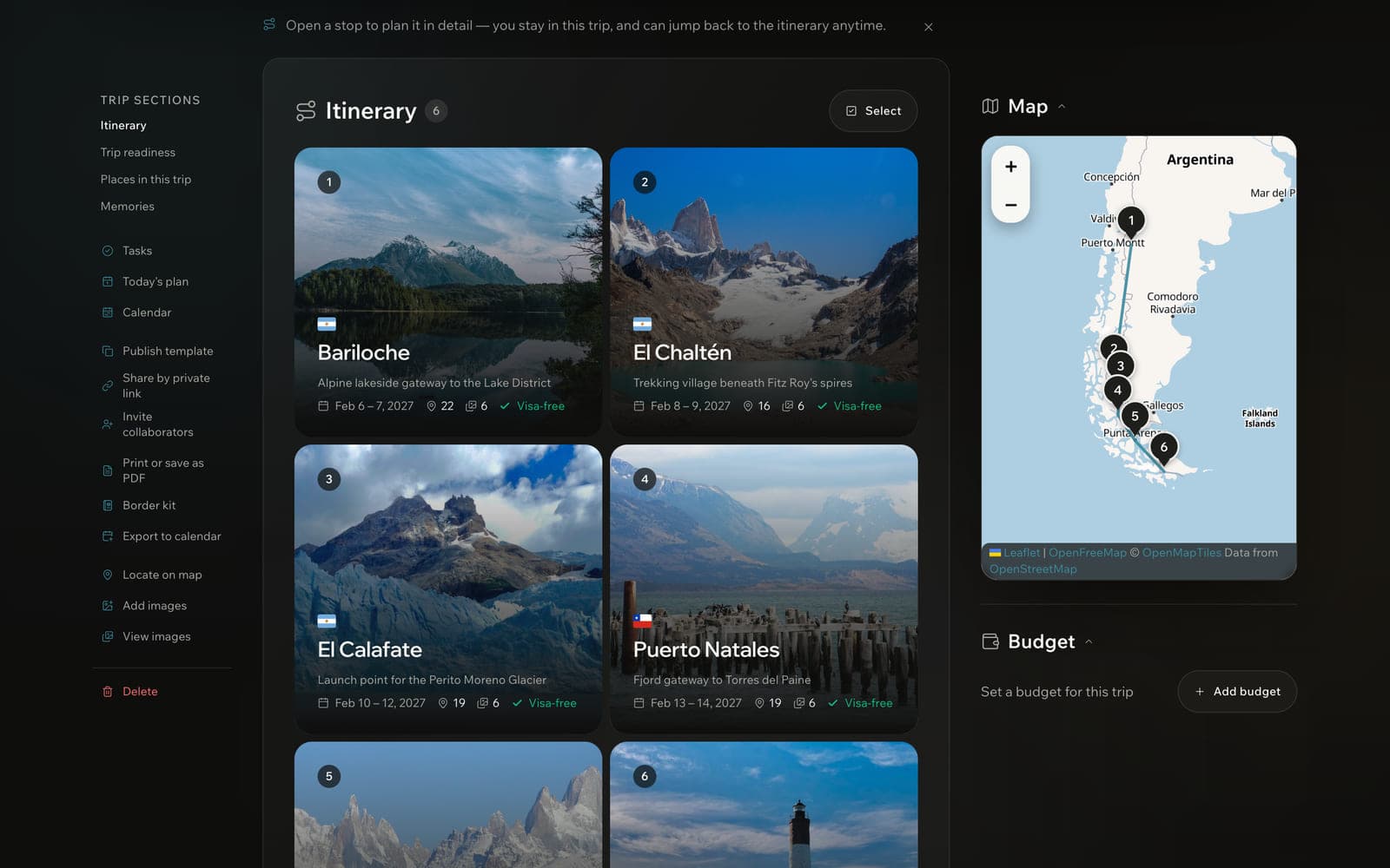This screenshot has width=1390, height=868.
Task: Click the Map panel icon
Action: pos(990,107)
